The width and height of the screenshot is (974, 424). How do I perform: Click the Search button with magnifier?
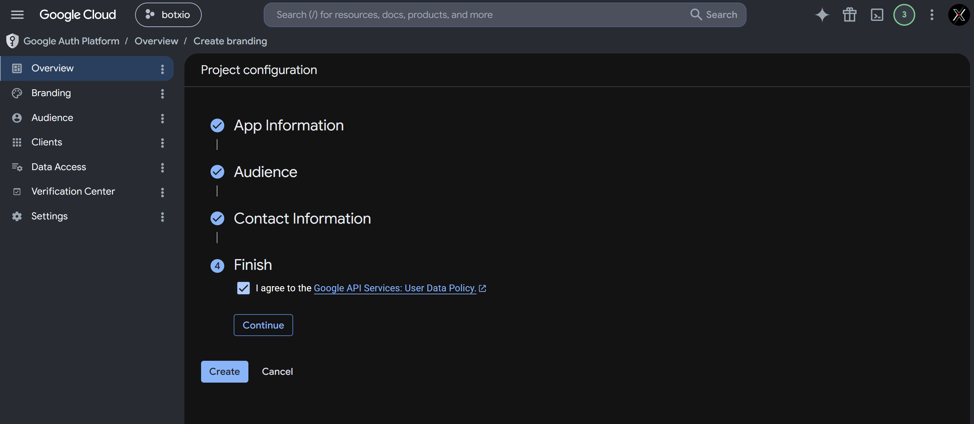[714, 15]
